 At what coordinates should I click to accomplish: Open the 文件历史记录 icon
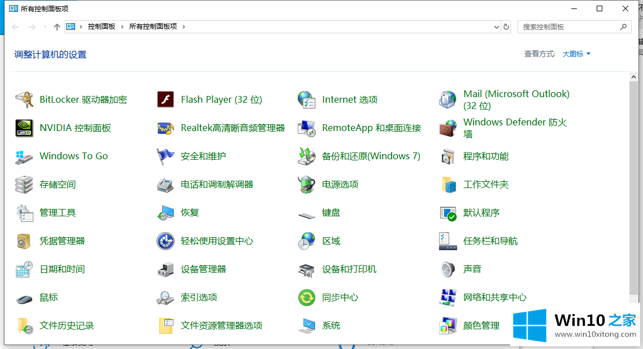coord(25,326)
